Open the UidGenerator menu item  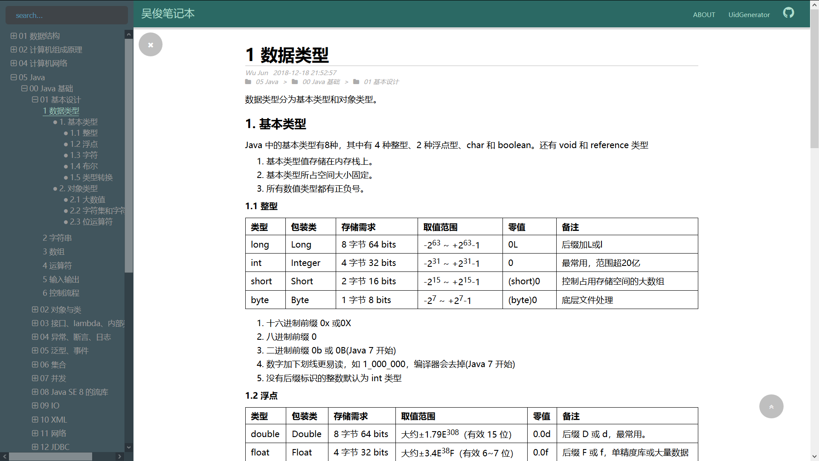click(749, 15)
